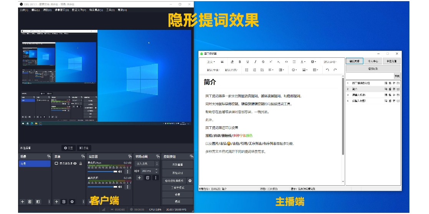429x214 pixels.
Task: Open the default font family dropdown
Action: pyautogui.click(x=213, y=70)
